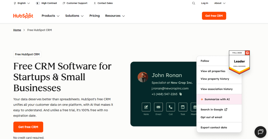Expand the About dropdown

point(220,3)
